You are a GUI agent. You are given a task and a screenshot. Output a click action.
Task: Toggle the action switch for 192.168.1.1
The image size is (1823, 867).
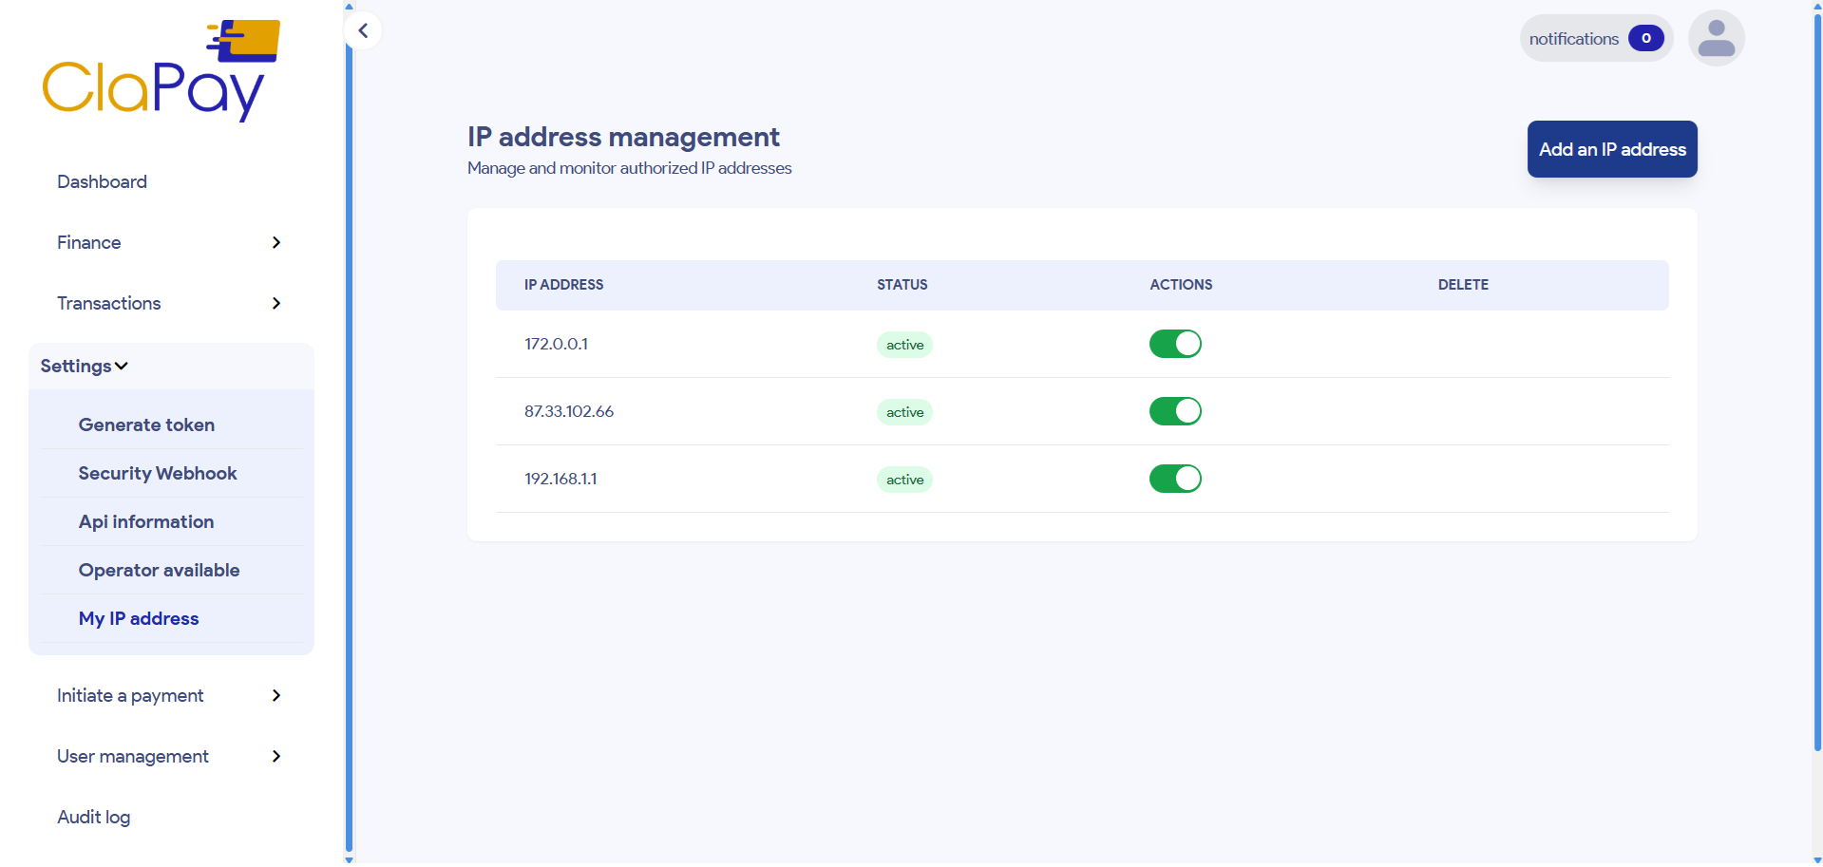(x=1175, y=479)
